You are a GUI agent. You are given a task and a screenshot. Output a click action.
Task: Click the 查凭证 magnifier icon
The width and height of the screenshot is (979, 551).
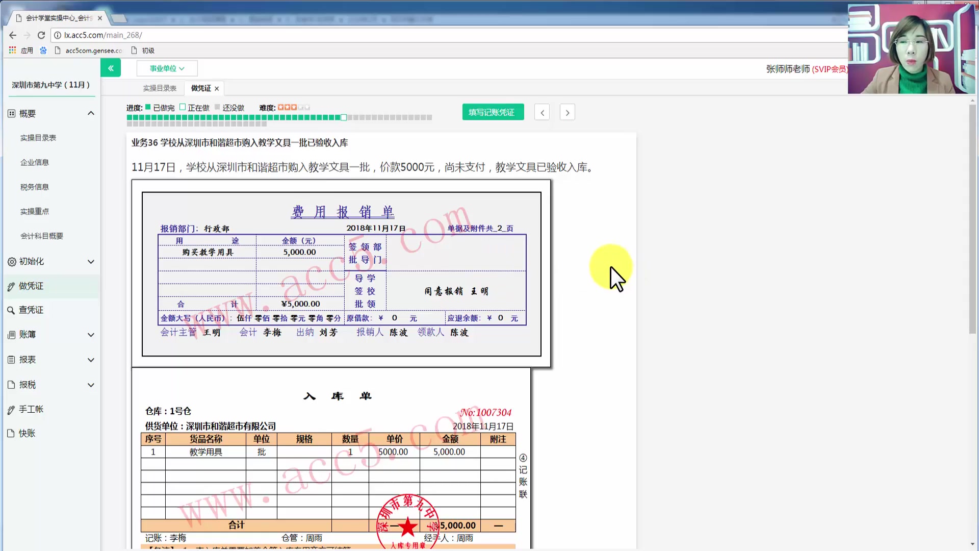click(11, 310)
